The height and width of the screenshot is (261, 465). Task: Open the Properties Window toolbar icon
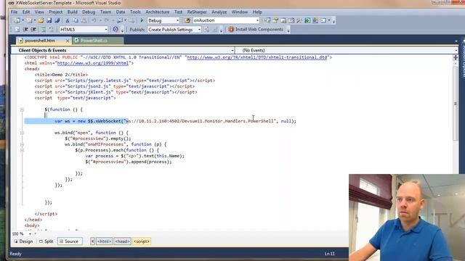click(x=275, y=20)
